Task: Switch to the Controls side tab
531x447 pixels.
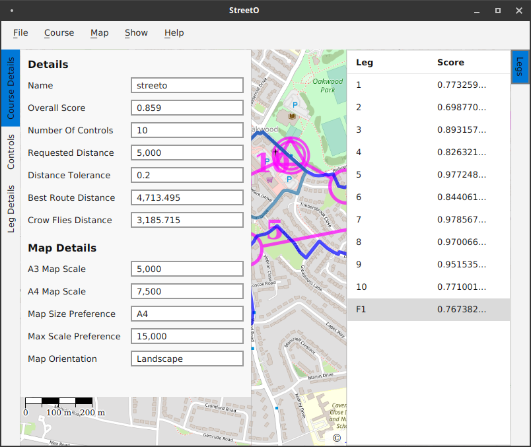Action: coord(11,152)
